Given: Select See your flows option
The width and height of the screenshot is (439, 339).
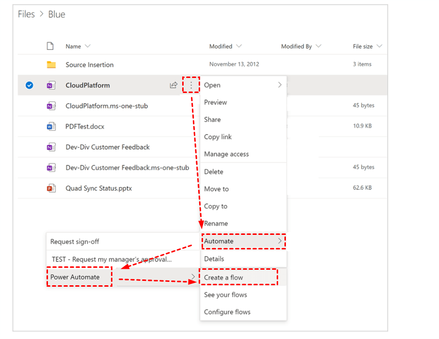Looking at the screenshot, I should (x=244, y=294).
